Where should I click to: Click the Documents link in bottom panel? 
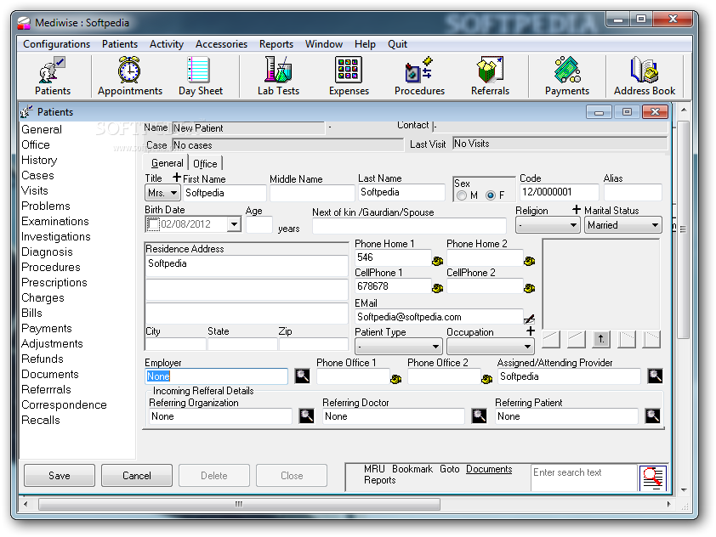pos(489,469)
